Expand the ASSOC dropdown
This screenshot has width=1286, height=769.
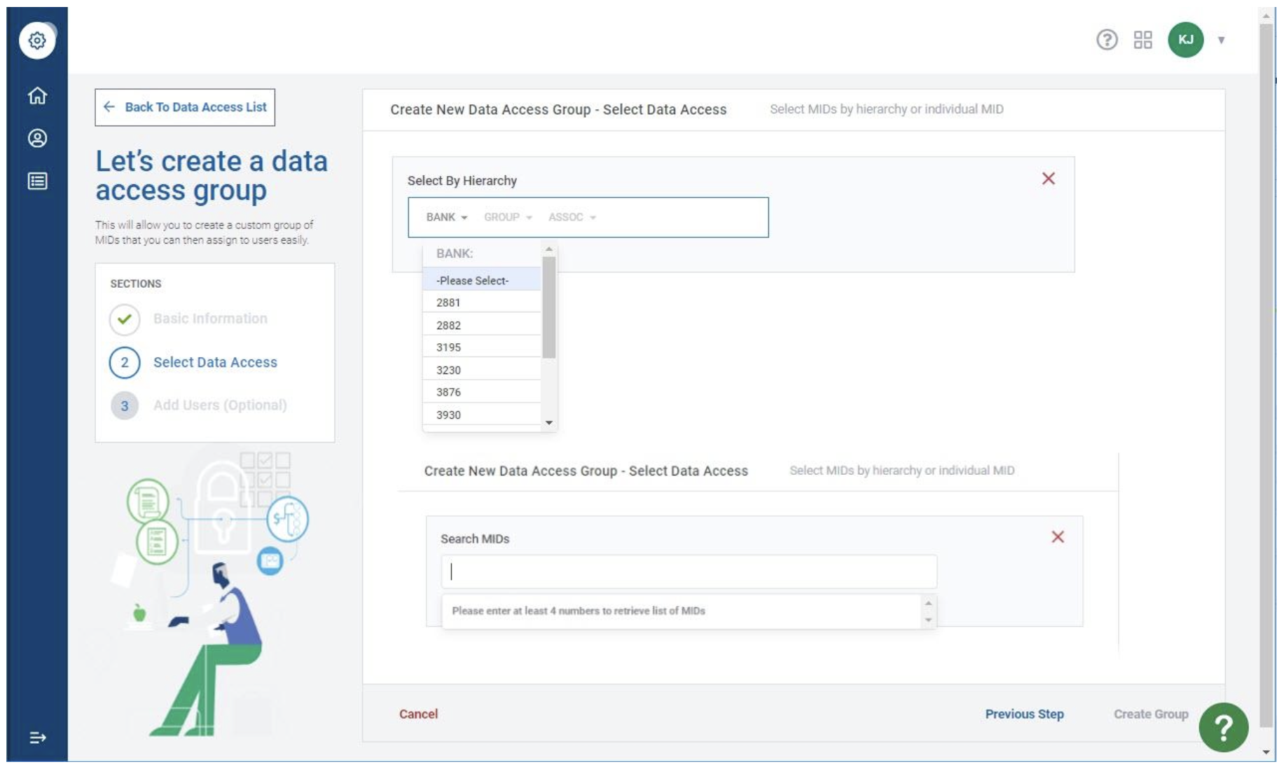pos(572,217)
